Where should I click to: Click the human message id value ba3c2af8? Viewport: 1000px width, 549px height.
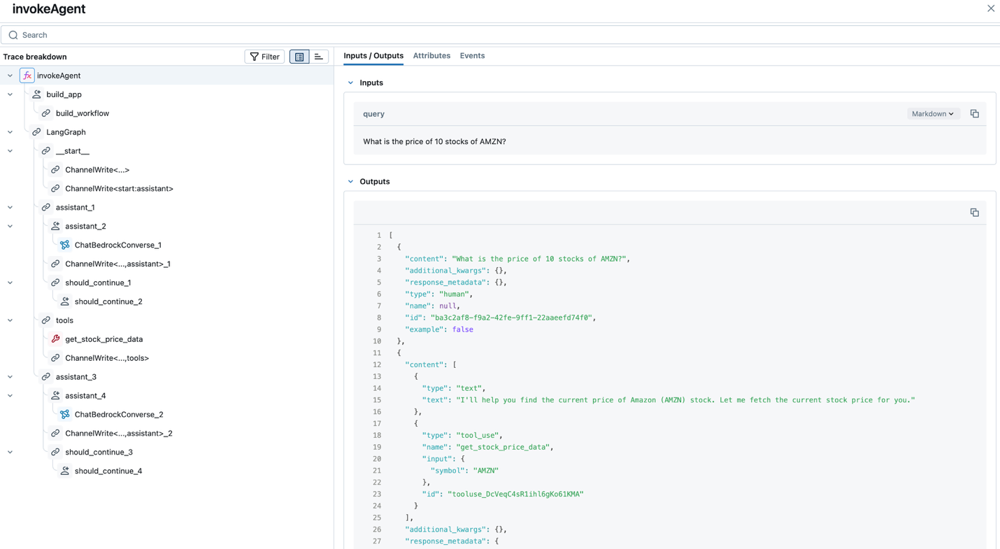(512, 318)
